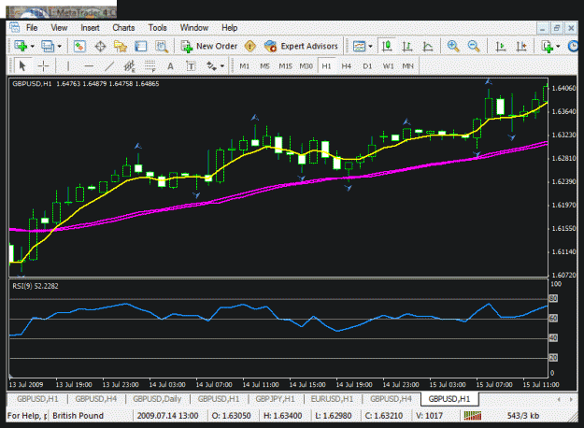
Task: Open the View menu
Action: pos(59,27)
